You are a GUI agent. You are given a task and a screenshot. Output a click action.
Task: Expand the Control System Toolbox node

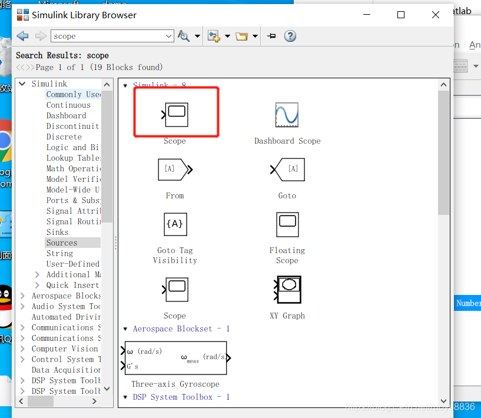22,360
